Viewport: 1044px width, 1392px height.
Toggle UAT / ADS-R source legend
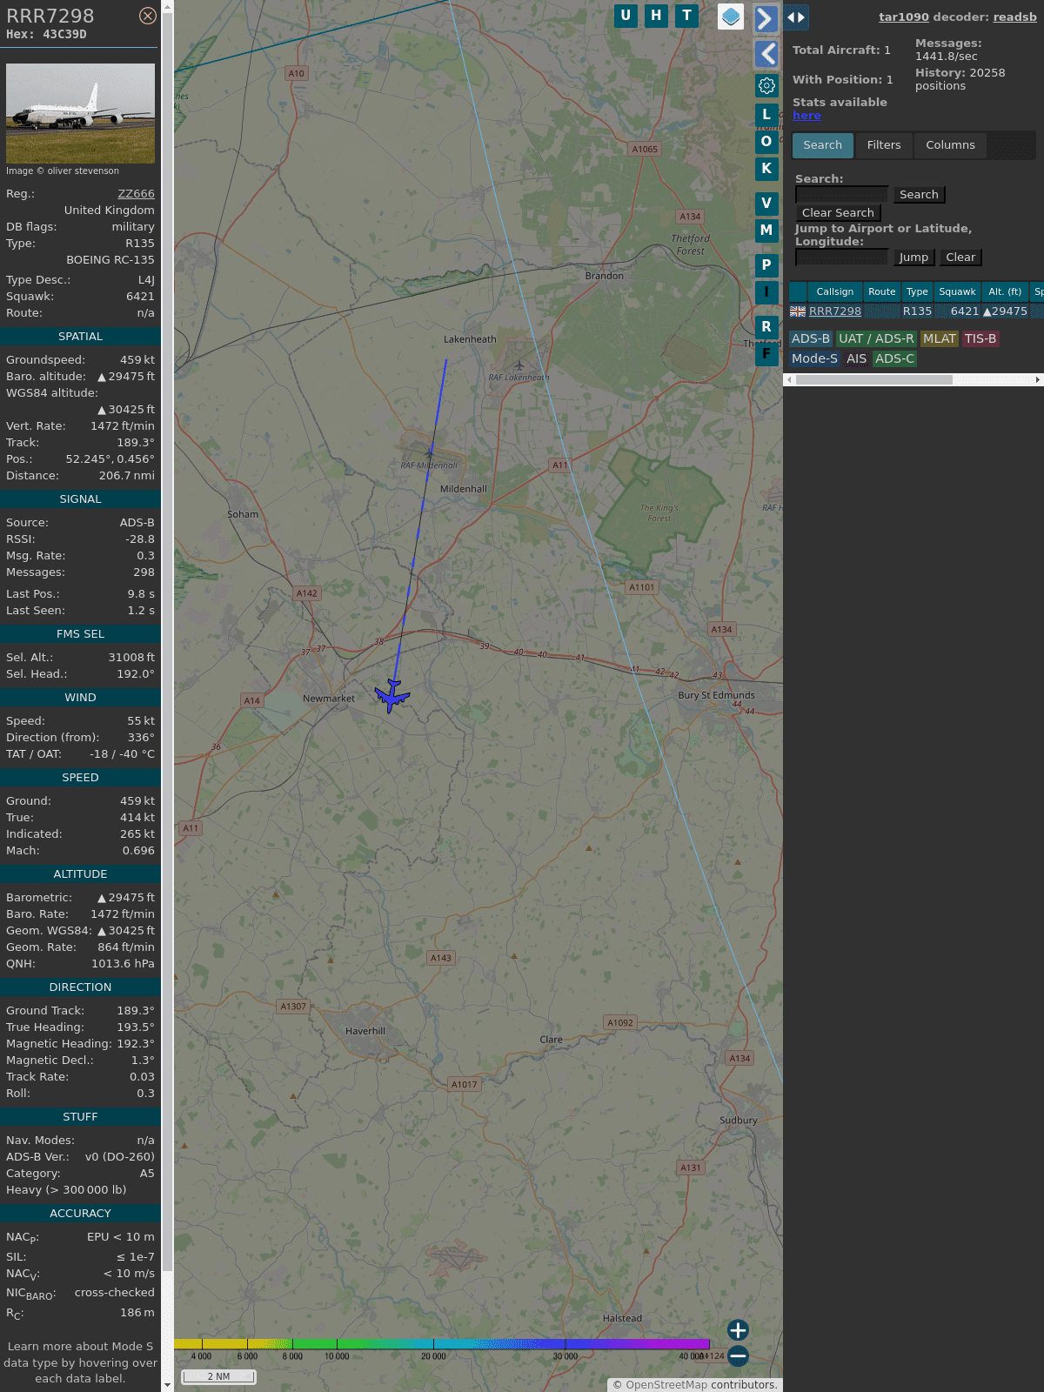876,338
